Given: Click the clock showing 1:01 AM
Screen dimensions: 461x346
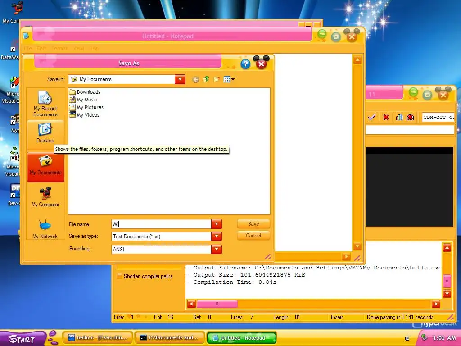Looking at the screenshot, I should pos(444,338).
